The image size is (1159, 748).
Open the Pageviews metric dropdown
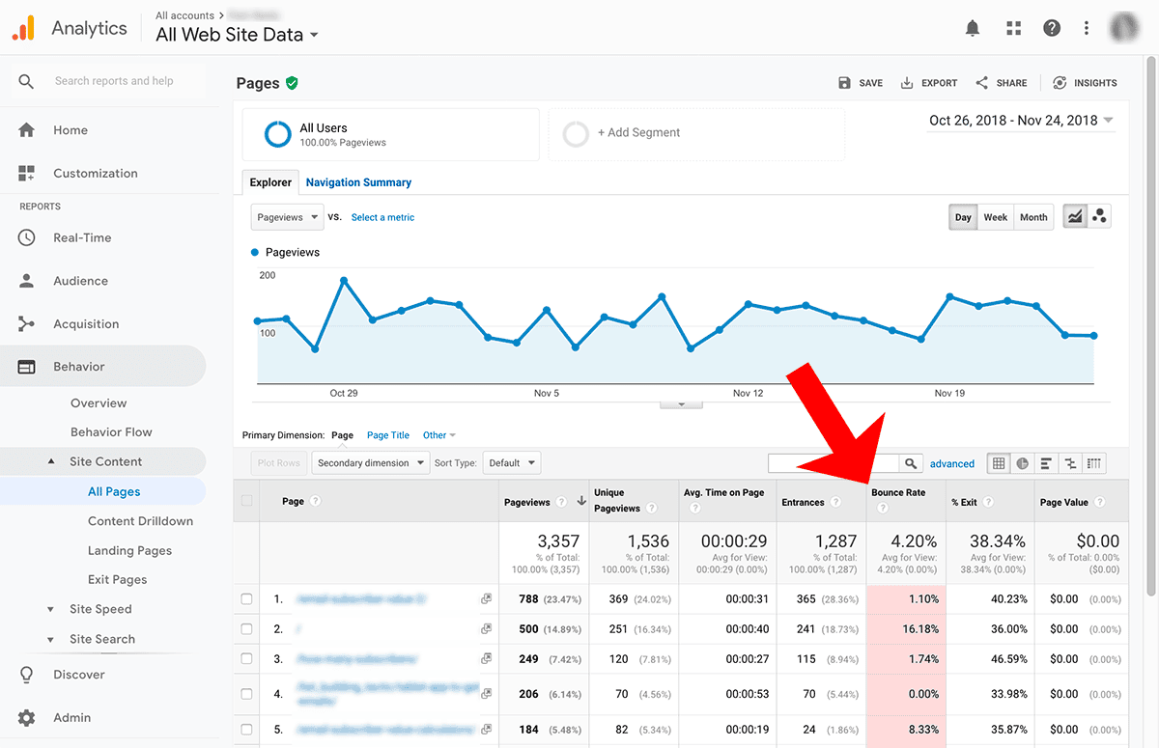pos(286,216)
